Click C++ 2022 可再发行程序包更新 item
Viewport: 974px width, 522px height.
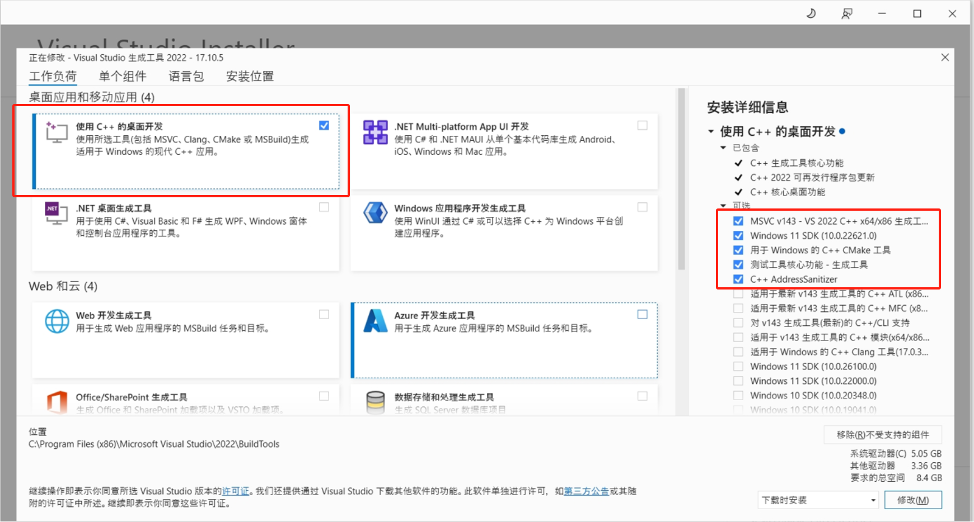[x=812, y=177]
